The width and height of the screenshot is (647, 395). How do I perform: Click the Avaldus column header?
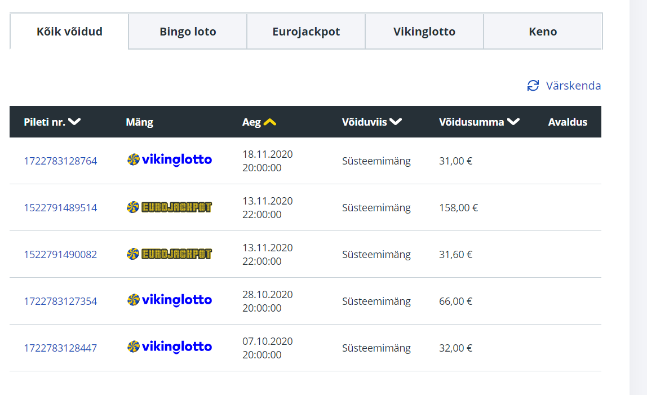click(568, 122)
